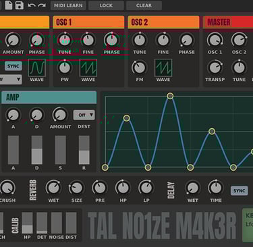Toggle the LFO SYNC button
253x247 pixels.
tap(13, 66)
